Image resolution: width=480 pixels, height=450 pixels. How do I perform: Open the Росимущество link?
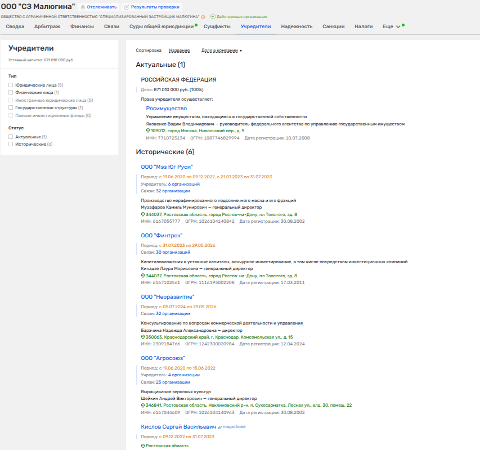tap(166, 109)
